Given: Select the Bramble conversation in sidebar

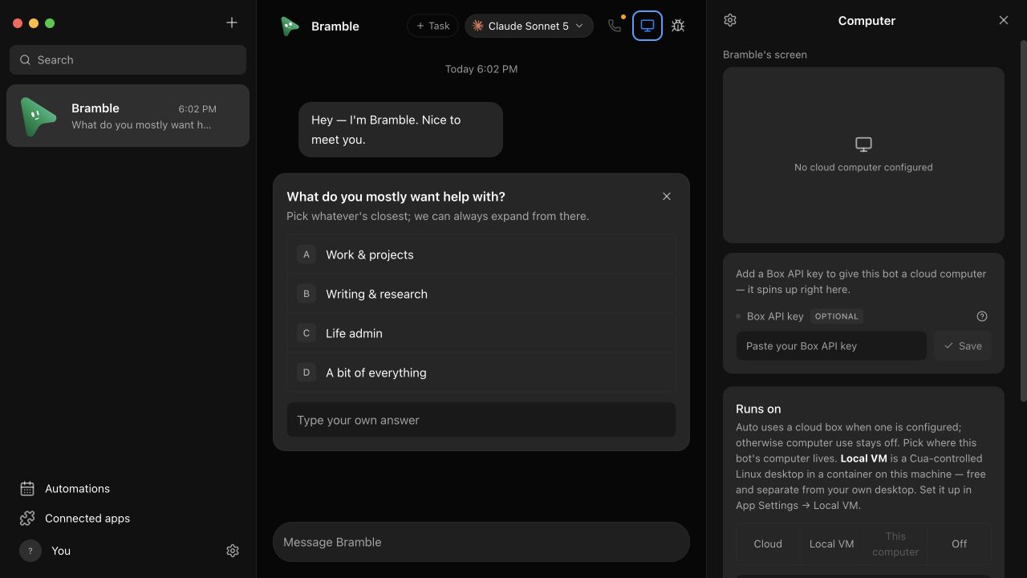Looking at the screenshot, I should (128, 116).
